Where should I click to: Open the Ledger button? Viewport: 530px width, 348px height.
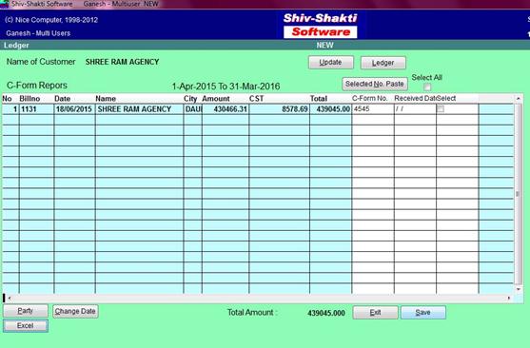[x=383, y=63]
